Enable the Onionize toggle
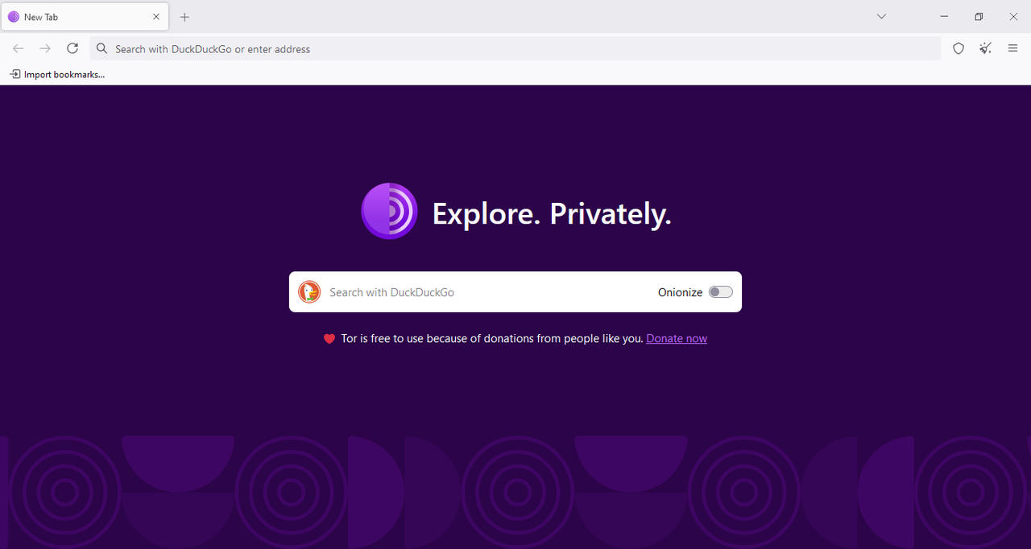Viewport: 1031px width, 549px height. point(719,291)
